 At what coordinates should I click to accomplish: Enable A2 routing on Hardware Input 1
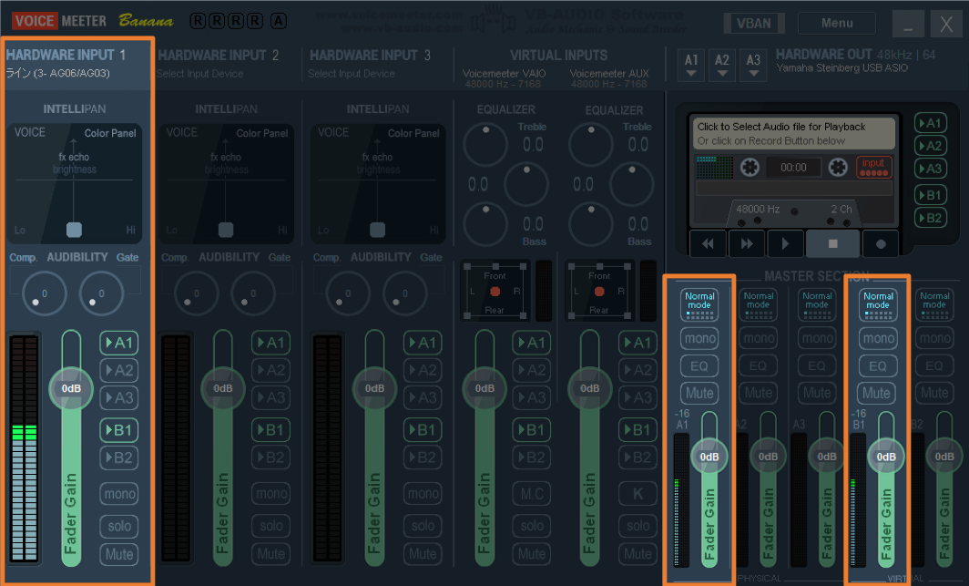click(119, 370)
